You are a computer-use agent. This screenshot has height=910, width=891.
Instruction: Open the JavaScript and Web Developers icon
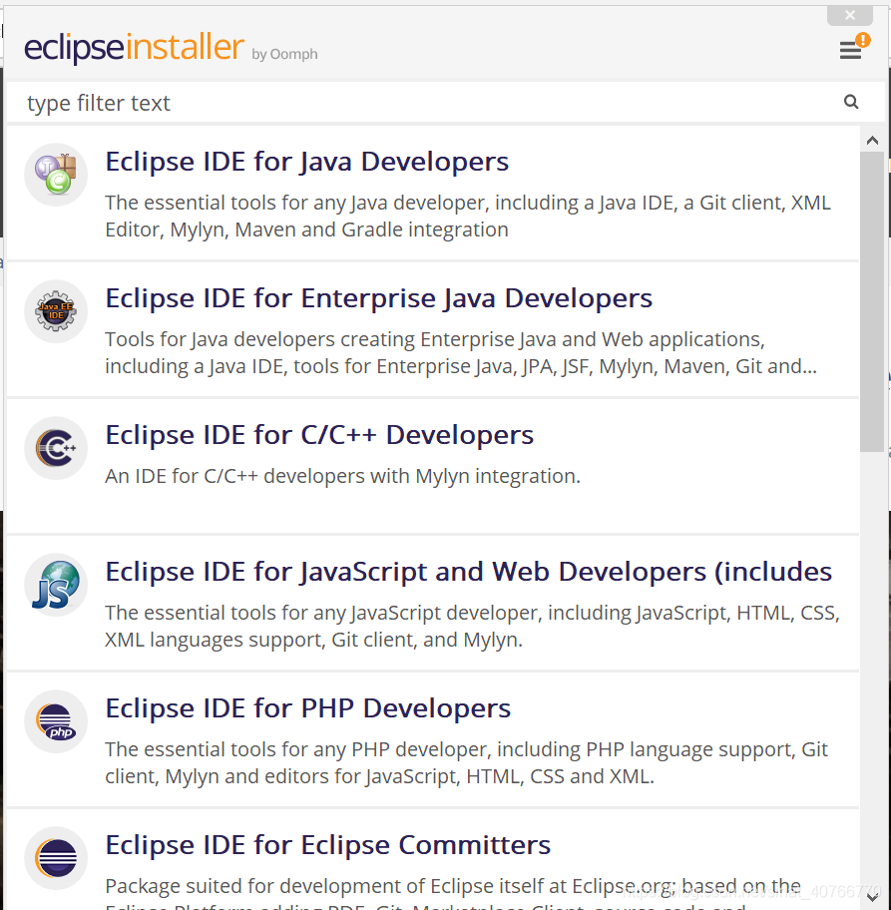(x=55, y=585)
